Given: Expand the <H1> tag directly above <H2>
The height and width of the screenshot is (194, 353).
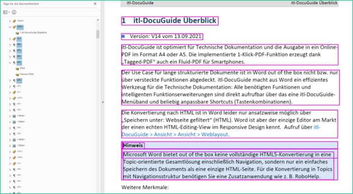Looking at the screenshot, I should click(x=10, y=152).
